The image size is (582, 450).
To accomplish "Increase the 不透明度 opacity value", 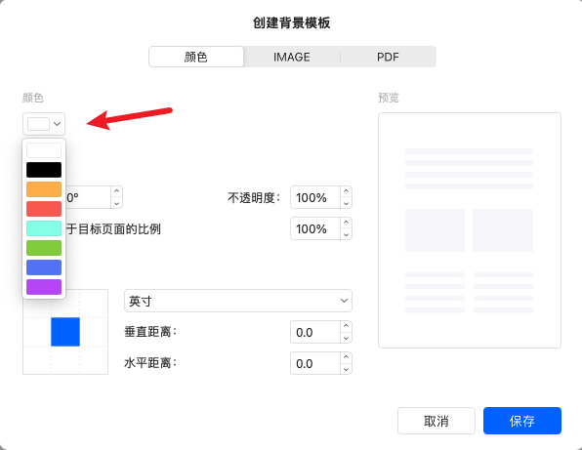I will pos(346,191).
